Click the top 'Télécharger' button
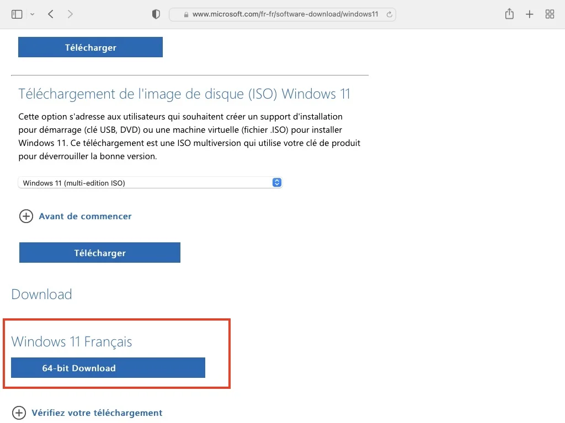Viewport: 565px width, 423px height. 90,47
